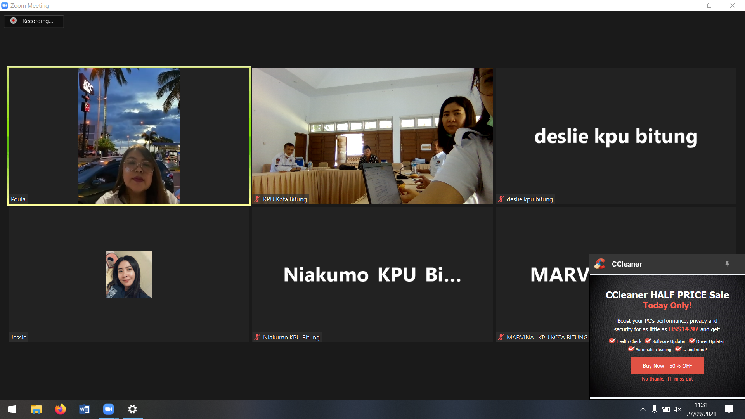Click the Recording indicator button

34,21
